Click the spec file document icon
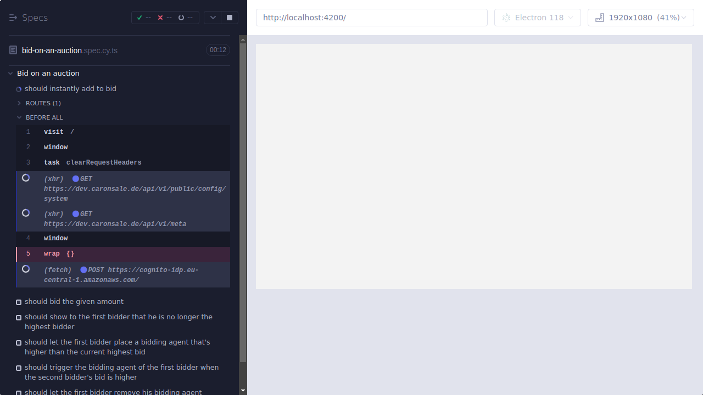The image size is (703, 395). coord(12,49)
